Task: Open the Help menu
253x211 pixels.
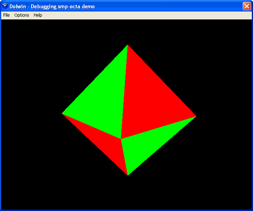Action: tap(38, 15)
